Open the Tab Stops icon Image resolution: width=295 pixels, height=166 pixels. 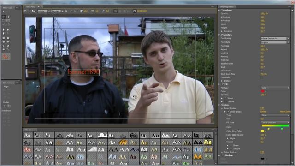tap(129, 11)
